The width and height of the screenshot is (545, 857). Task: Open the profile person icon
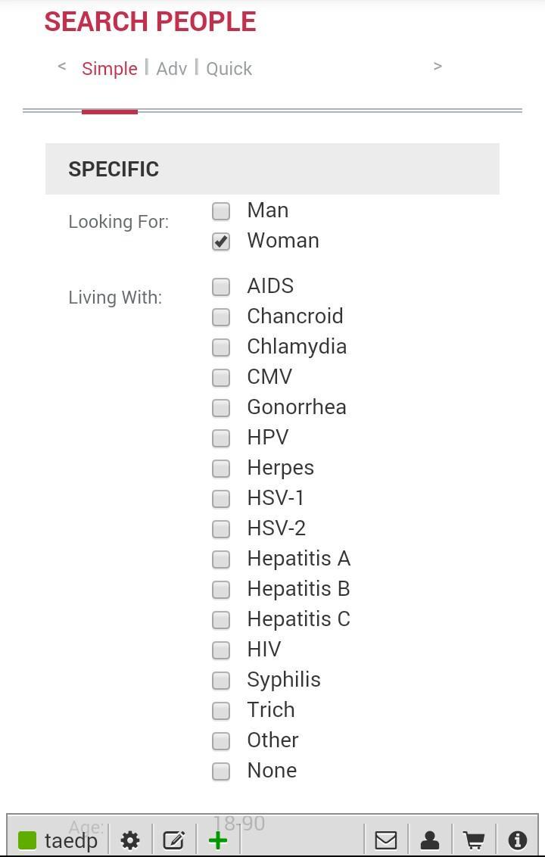point(430,840)
